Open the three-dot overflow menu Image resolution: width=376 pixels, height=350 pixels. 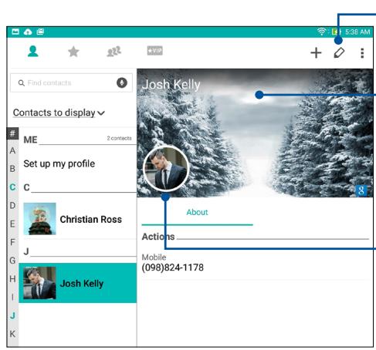pos(362,53)
